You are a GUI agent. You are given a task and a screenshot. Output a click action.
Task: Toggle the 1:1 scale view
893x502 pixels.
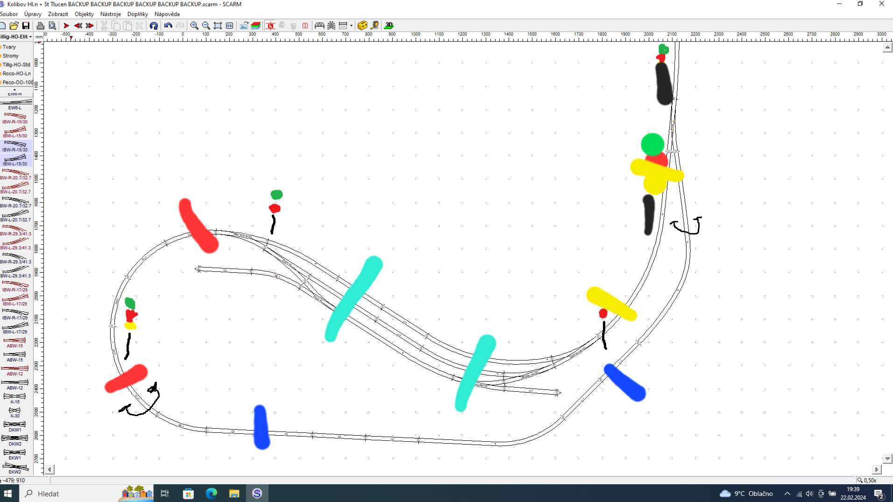[x=229, y=26]
